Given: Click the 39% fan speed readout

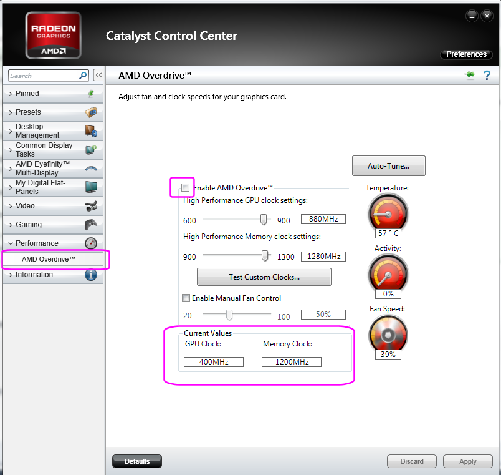Looking at the screenshot, I should point(388,354).
